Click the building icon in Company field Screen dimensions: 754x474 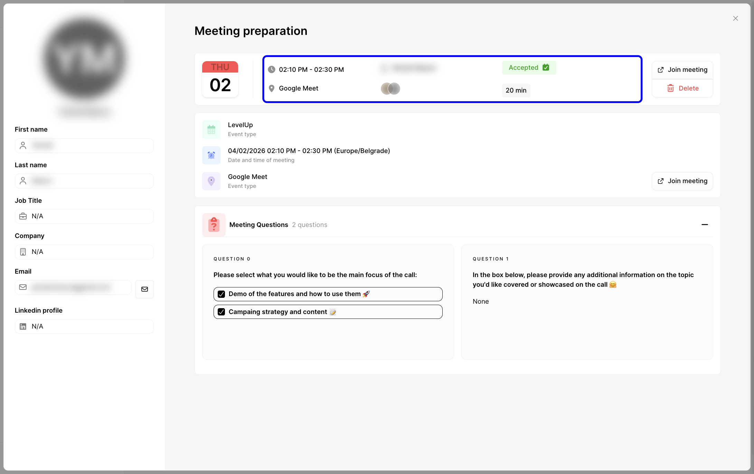[x=23, y=252]
